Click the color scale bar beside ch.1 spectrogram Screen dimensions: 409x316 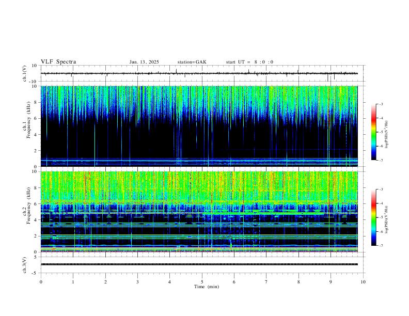373,132
